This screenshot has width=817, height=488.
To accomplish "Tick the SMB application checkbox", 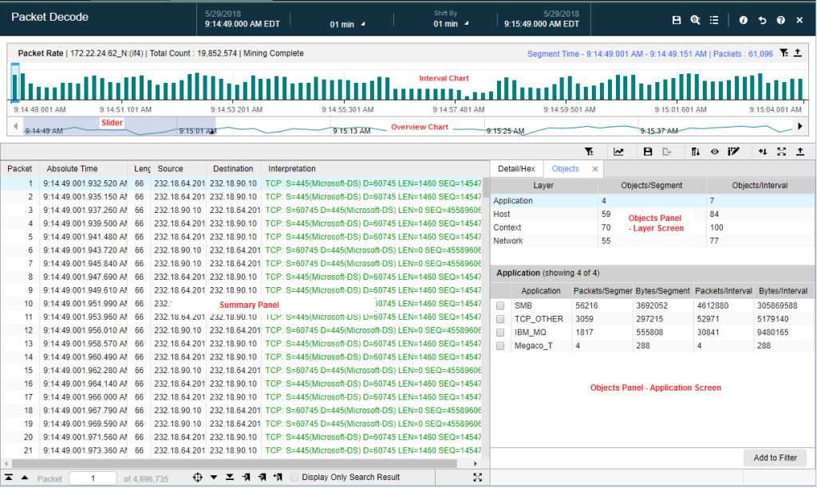I will coord(500,305).
